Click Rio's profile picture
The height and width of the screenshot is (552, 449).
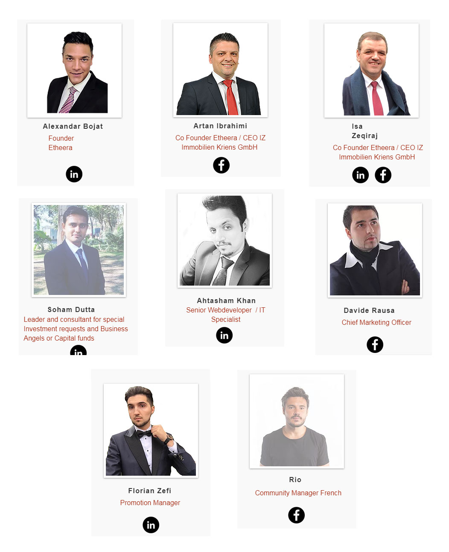(297, 421)
